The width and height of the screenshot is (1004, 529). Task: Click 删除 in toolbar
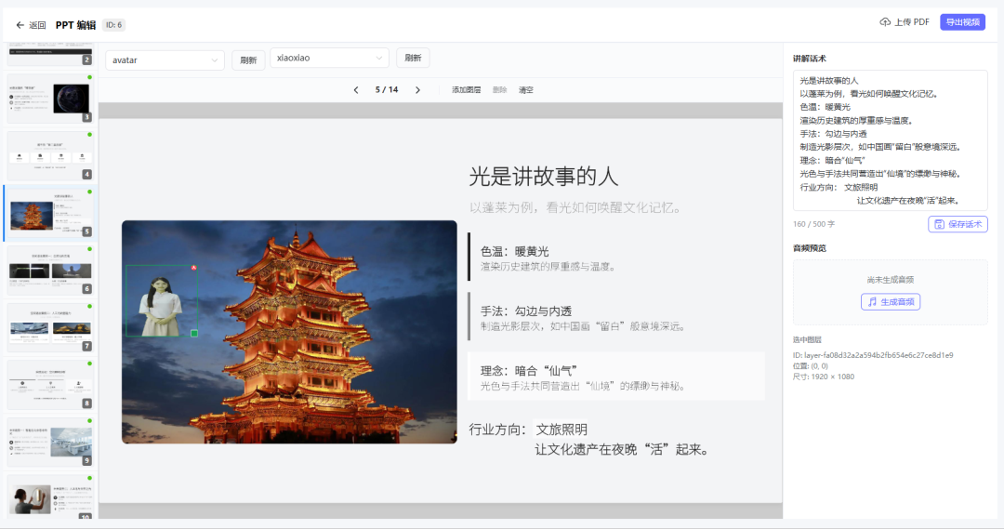click(x=499, y=89)
